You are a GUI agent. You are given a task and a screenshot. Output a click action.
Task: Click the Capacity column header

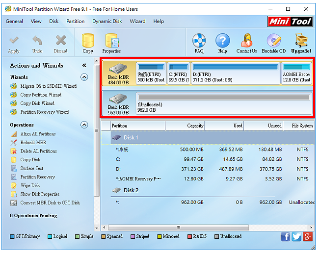[x=185, y=126]
